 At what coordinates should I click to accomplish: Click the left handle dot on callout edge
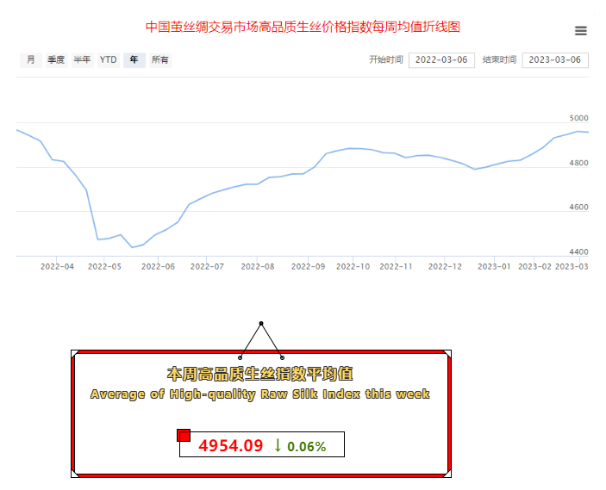[241, 357]
